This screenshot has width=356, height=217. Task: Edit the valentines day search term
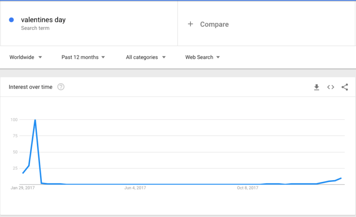coord(43,20)
